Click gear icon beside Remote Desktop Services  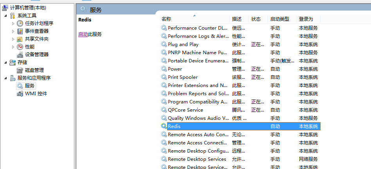coord(164,159)
